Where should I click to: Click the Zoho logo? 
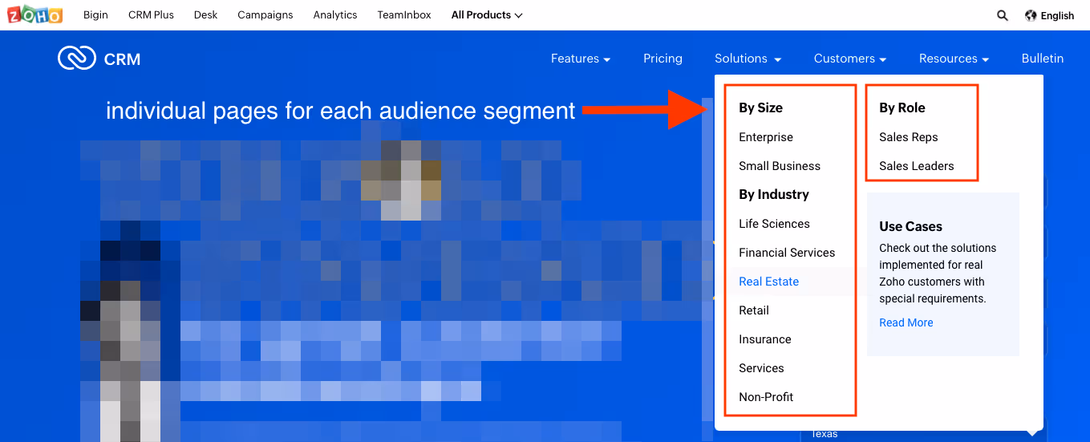point(34,14)
